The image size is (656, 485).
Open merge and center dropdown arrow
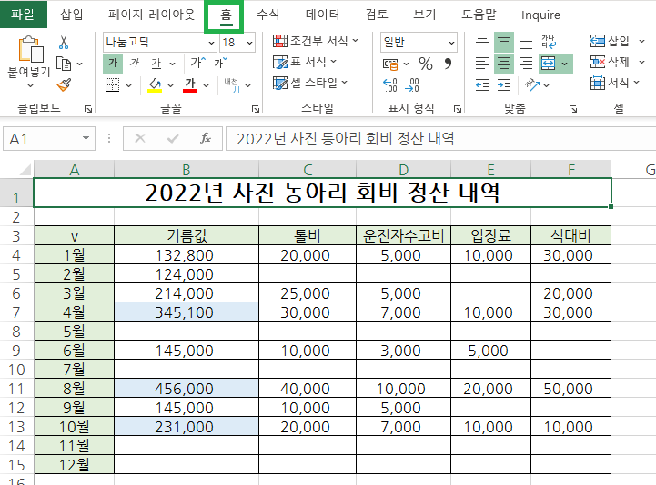[x=565, y=64]
